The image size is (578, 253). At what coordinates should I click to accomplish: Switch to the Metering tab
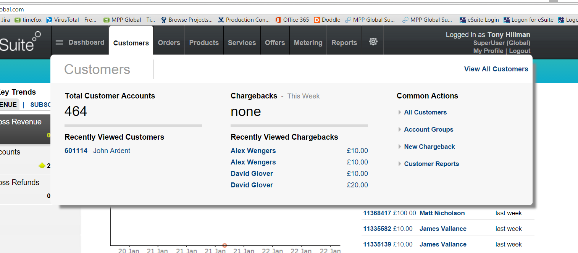[308, 43]
